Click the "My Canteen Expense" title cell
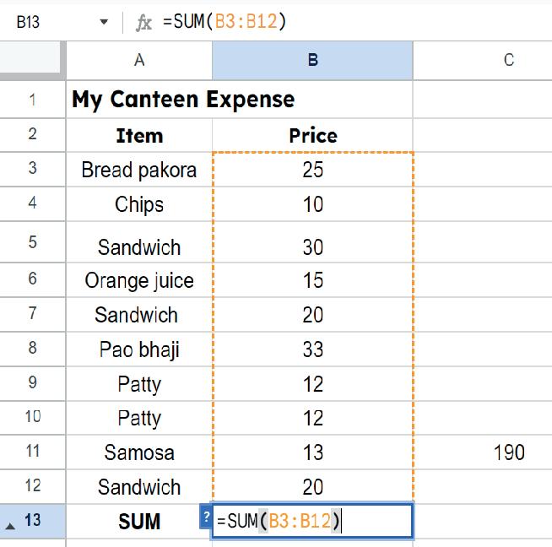 [183, 100]
